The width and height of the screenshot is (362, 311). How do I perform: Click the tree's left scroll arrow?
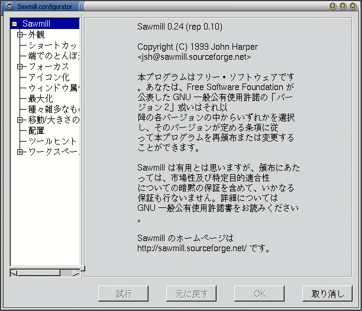tap(14, 273)
